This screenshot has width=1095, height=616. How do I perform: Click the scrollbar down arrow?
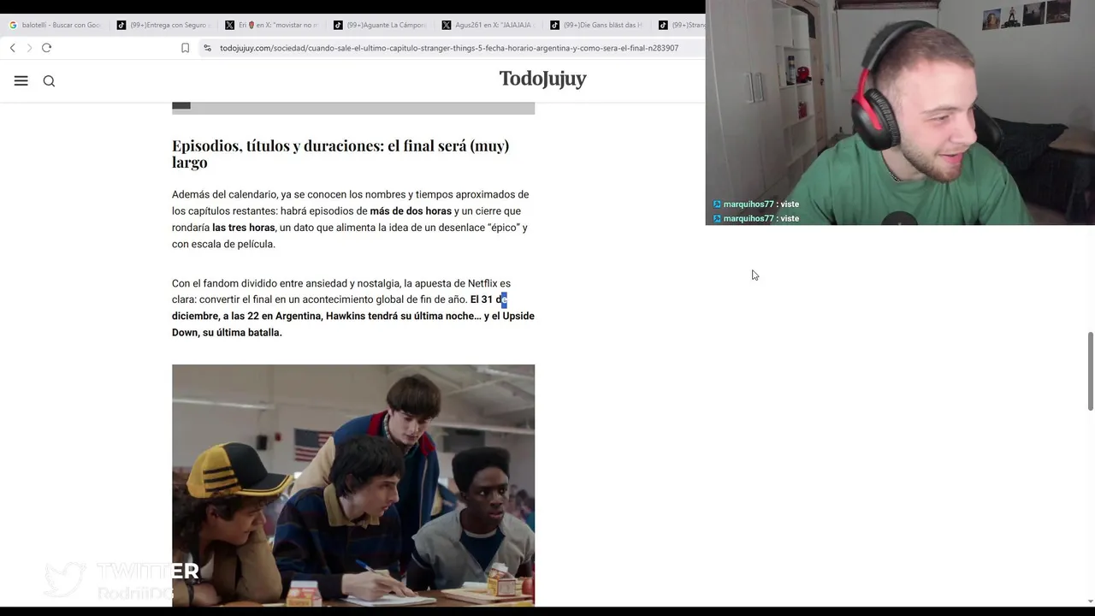pos(1090,601)
